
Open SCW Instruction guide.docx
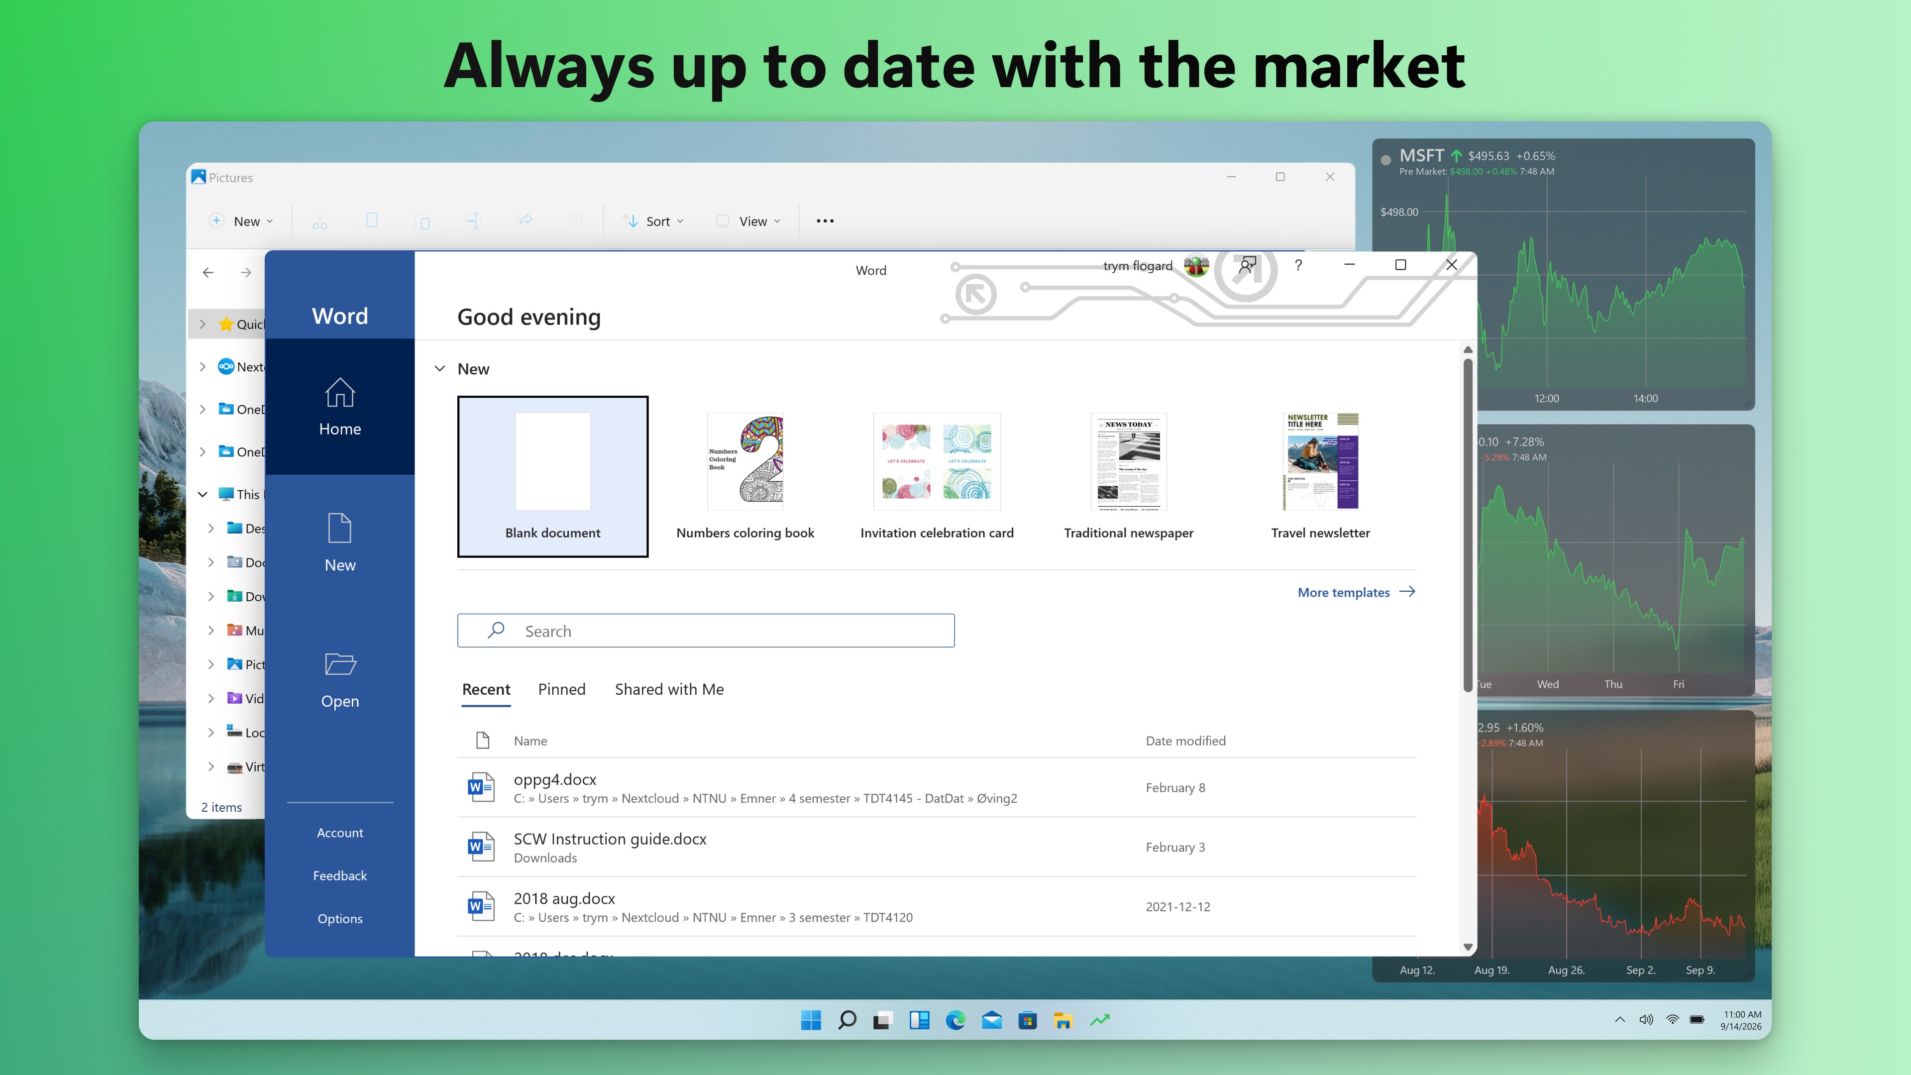point(936,847)
